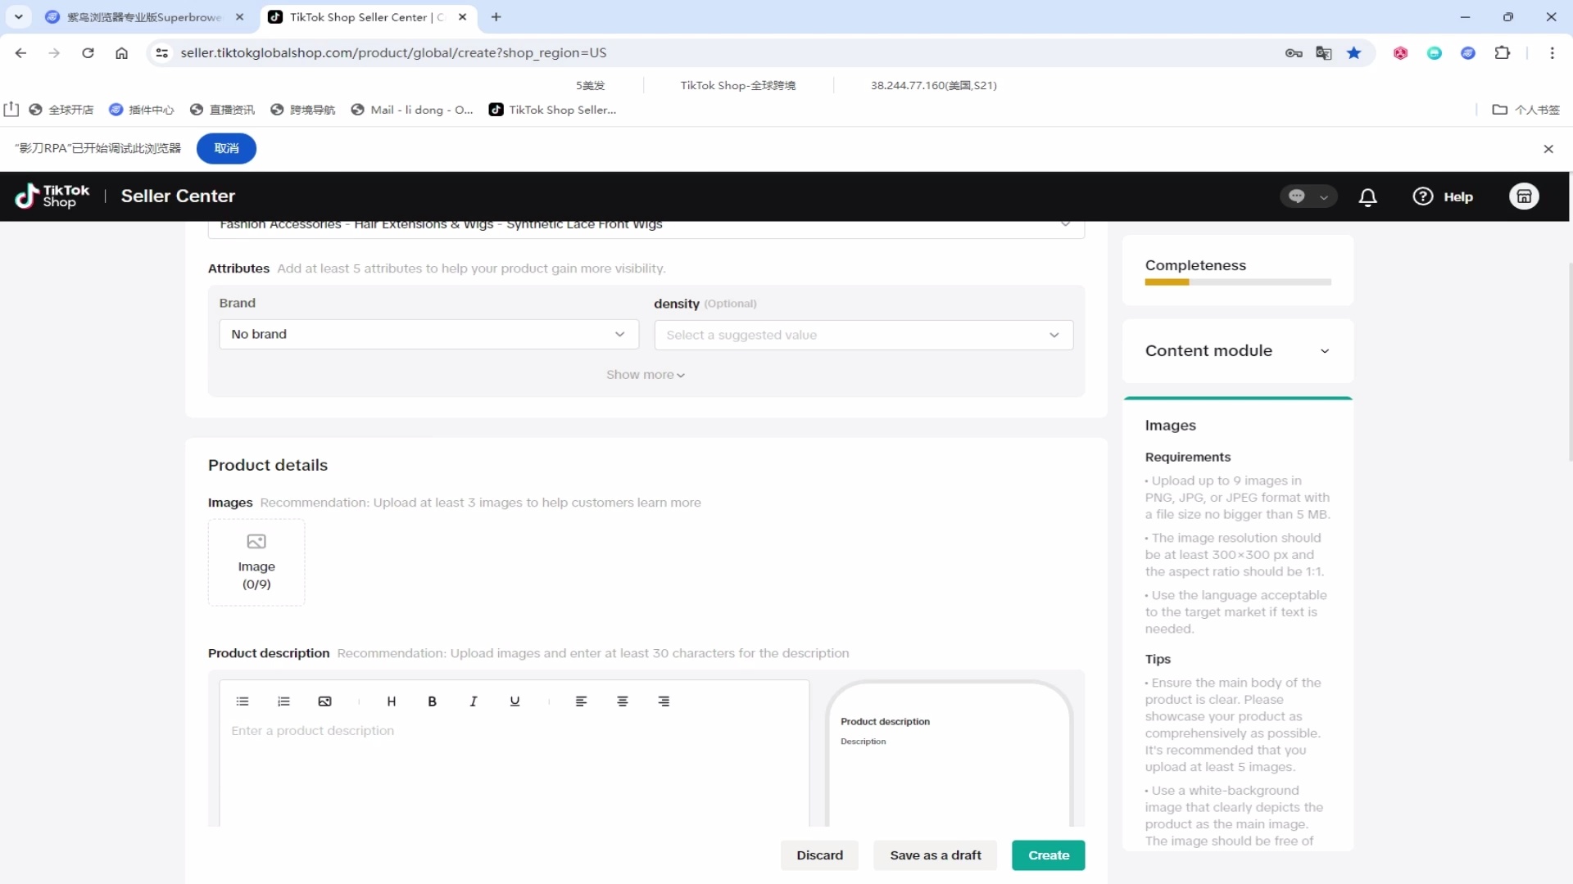Open the Brand dropdown showing No brand
This screenshot has height=884, width=1573.
click(x=428, y=334)
